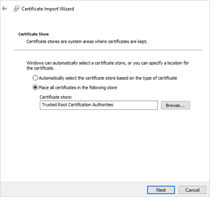This screenshot has height=197, width=210.
Task: Click the bold 'Certificate Store' heading
Action: tap(33, 34)
